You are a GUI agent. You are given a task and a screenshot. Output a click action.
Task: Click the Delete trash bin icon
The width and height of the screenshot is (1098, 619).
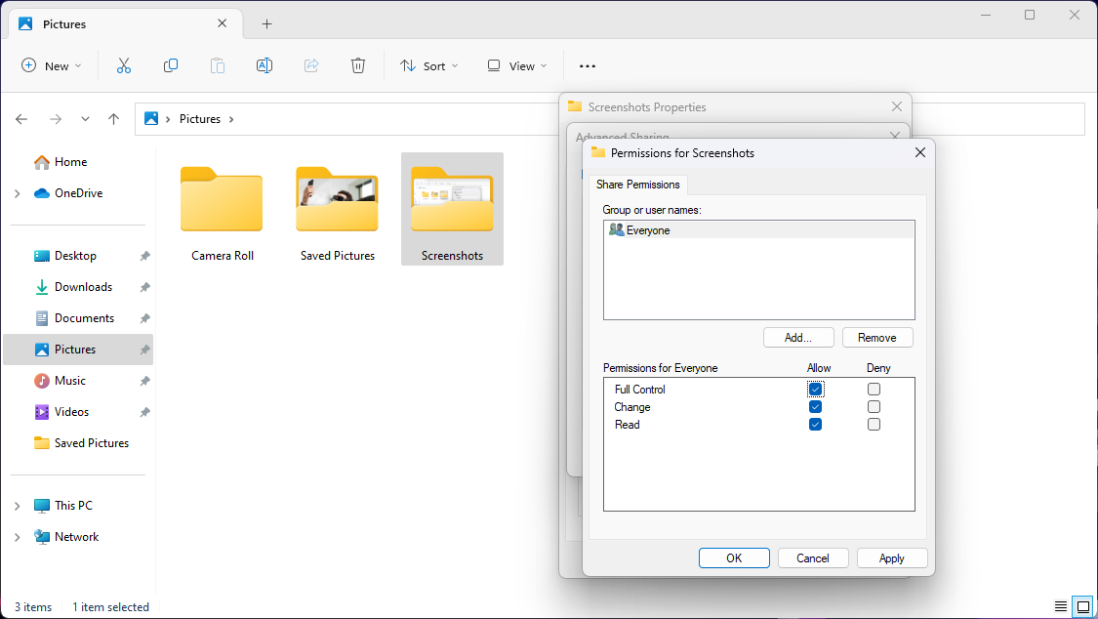click(358, 65)
